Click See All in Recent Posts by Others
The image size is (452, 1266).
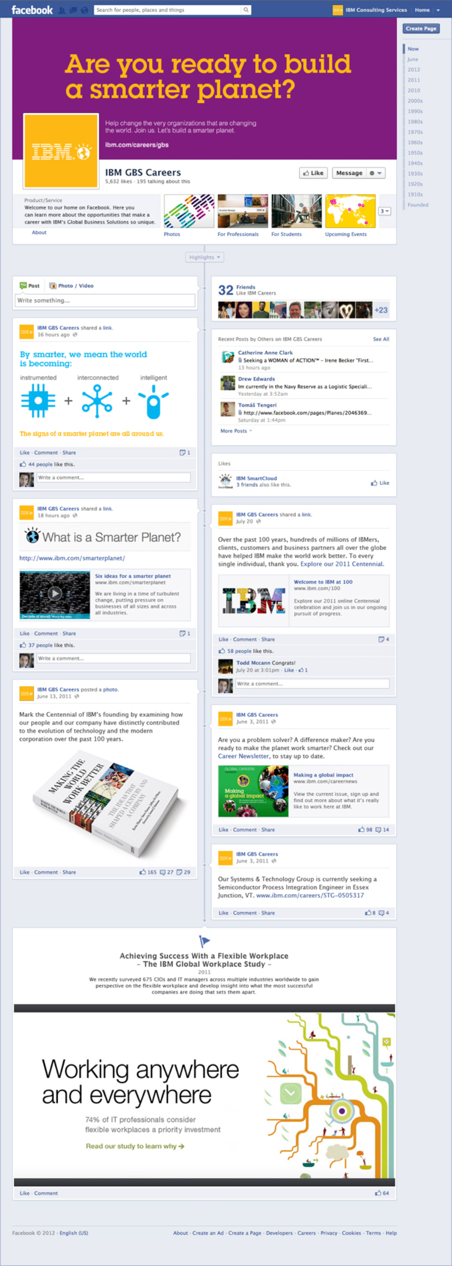pos(381,339)
